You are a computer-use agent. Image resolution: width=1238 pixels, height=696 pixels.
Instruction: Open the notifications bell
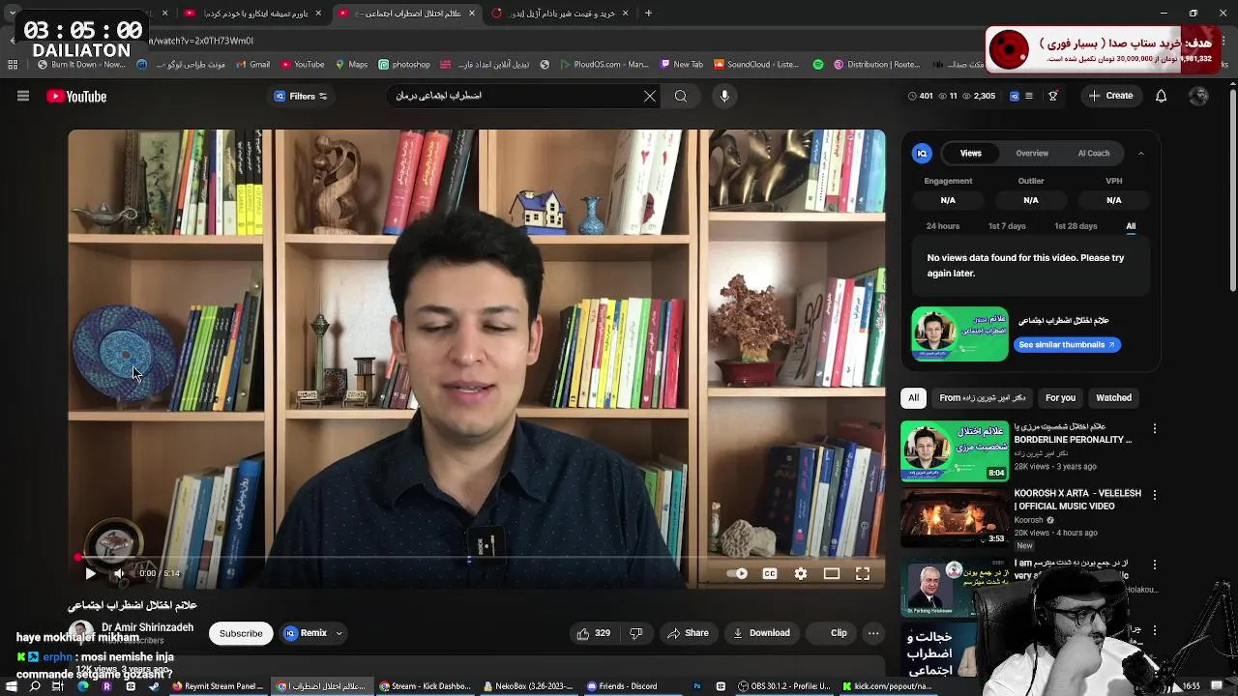pos(1162,96)
